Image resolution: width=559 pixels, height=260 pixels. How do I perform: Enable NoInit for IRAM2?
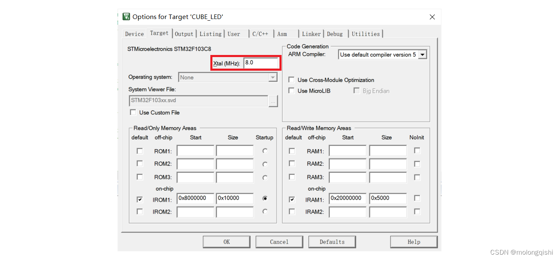coord(417,211)
